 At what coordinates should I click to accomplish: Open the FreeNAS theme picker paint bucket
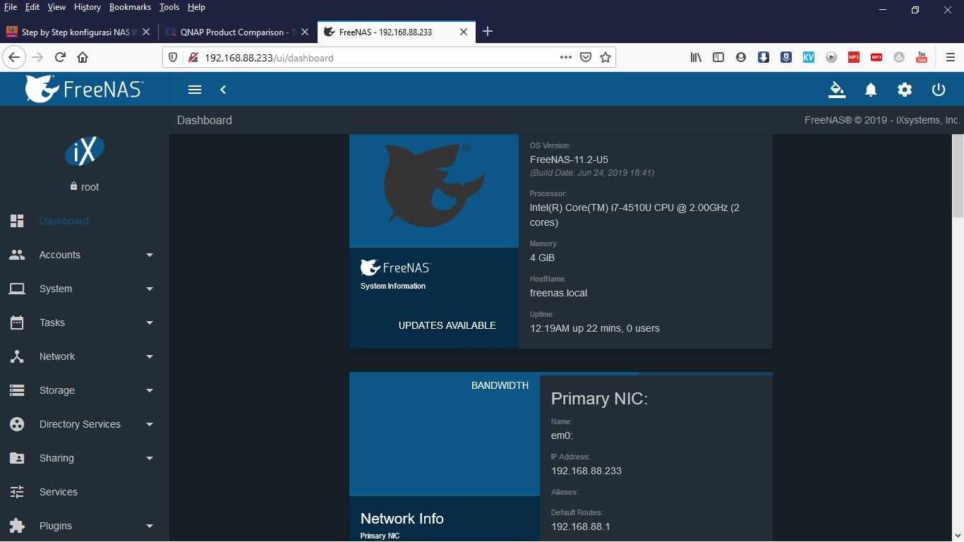pyautogui.click(x=836, y=90)
